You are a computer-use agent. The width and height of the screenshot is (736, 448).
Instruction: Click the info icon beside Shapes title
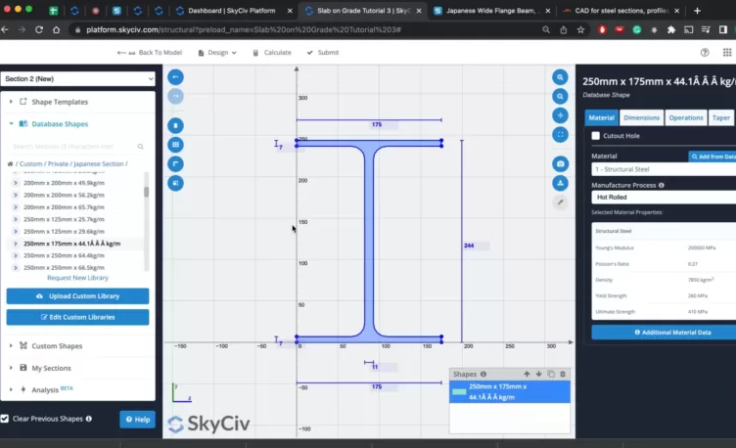tap(483, 374)
